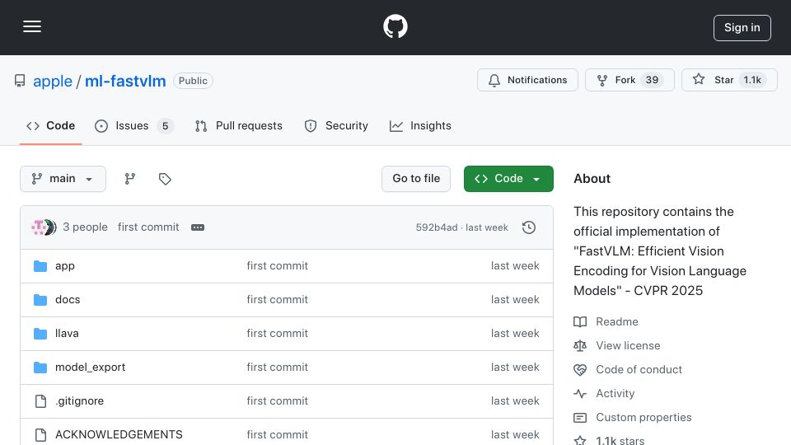Click the Public visibility label
The height and width of the screenshot is (445, 791).
coord(193,81)
